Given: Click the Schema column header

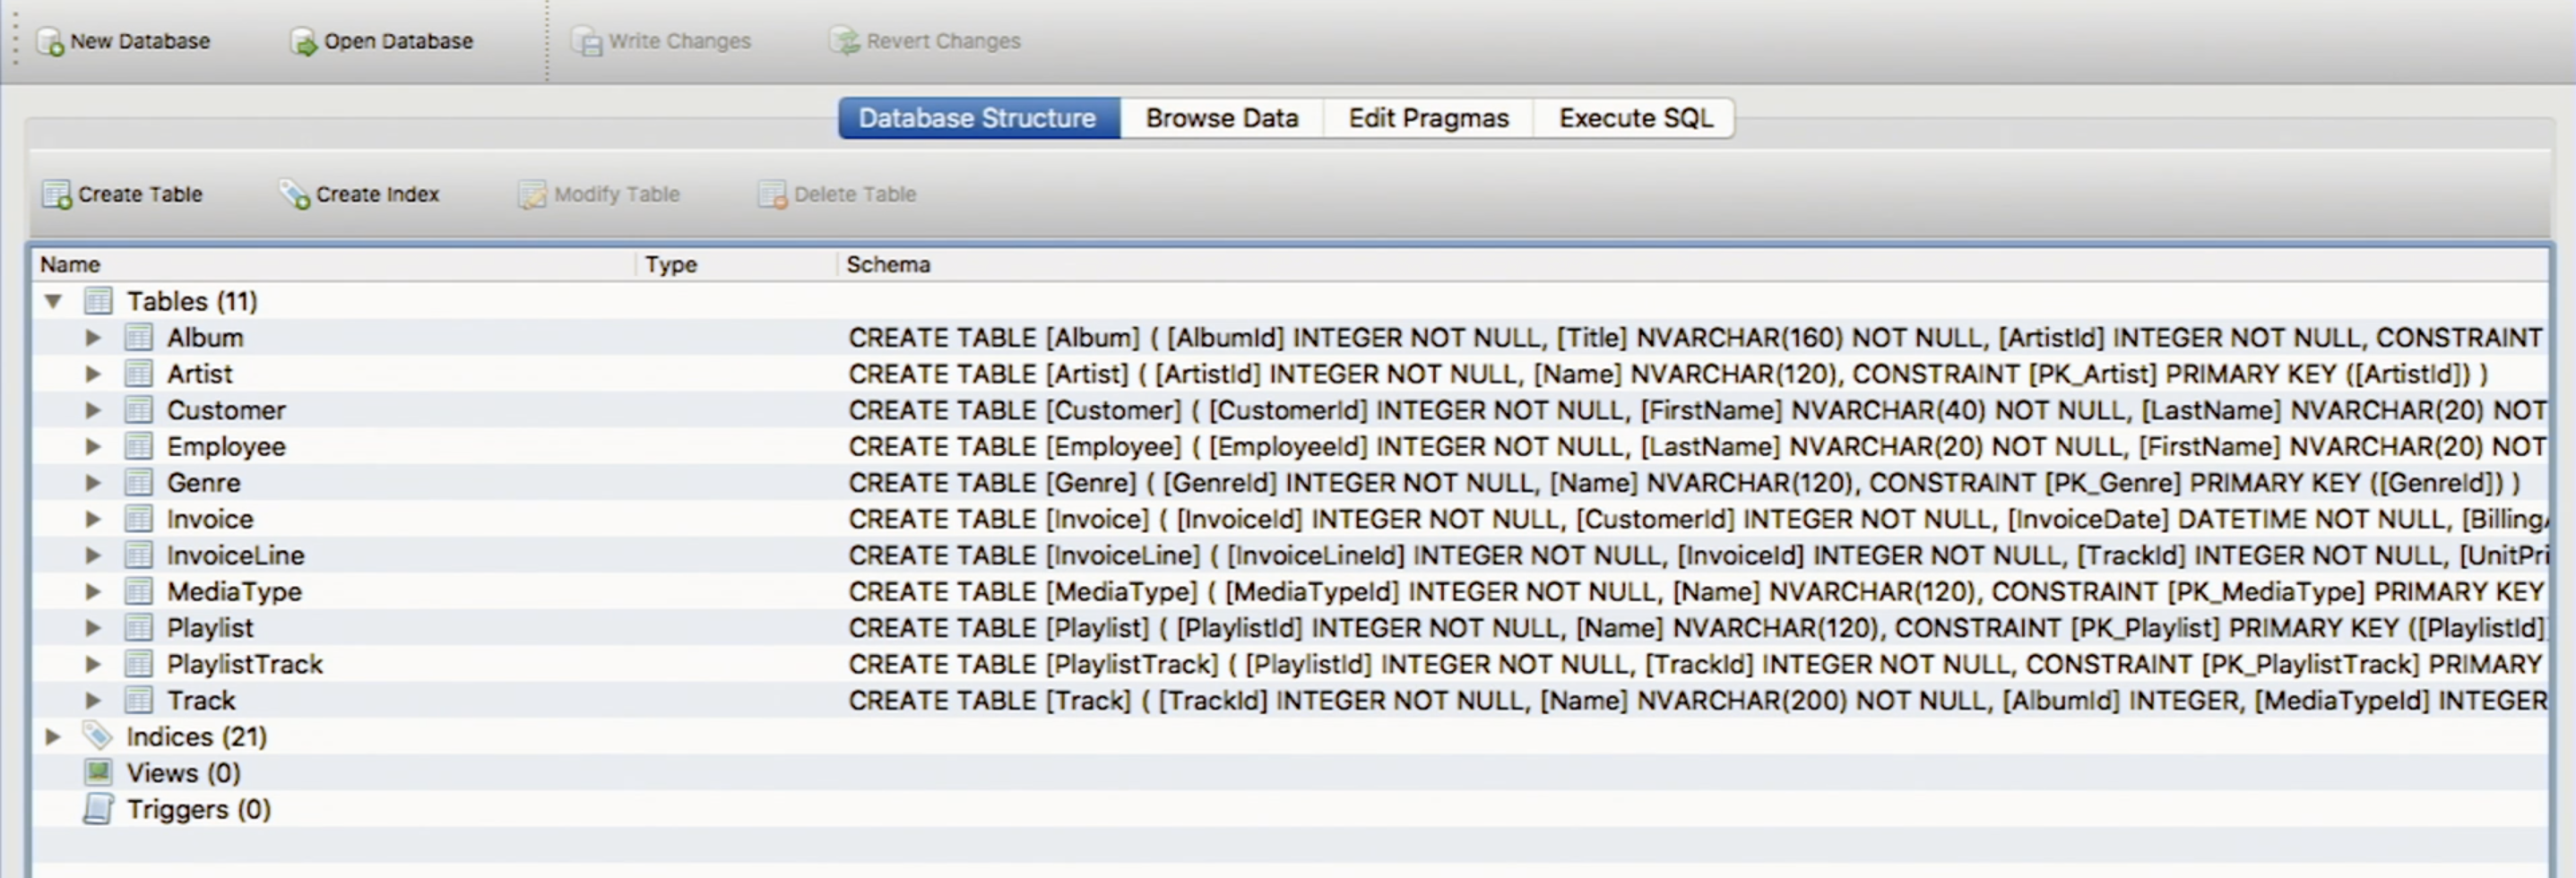Looking at the screenshot, I should coord(888,265).
